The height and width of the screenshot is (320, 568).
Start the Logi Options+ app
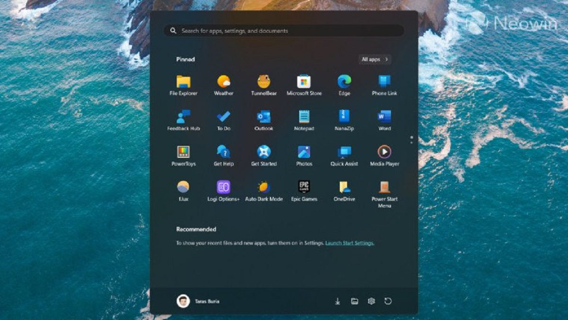point(223,191)
